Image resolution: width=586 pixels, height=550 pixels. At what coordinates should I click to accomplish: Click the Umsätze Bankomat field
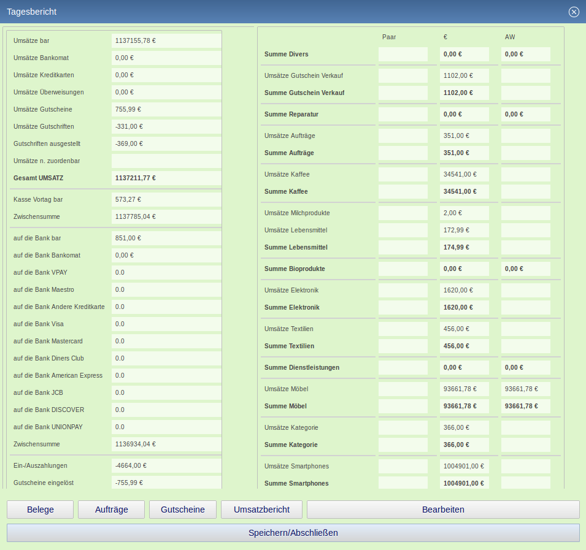(166, 58)
